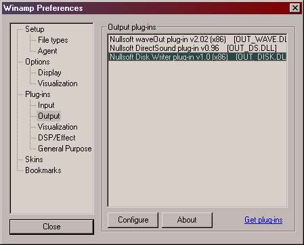Viewport: 304px width, 245px height.
Task: Select Nullsoft DirectSound plug-in v0.96
Action: click(x=198, y=48)
